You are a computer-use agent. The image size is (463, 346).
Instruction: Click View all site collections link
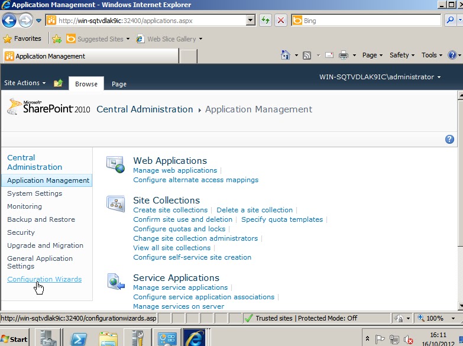coord(172,248)
